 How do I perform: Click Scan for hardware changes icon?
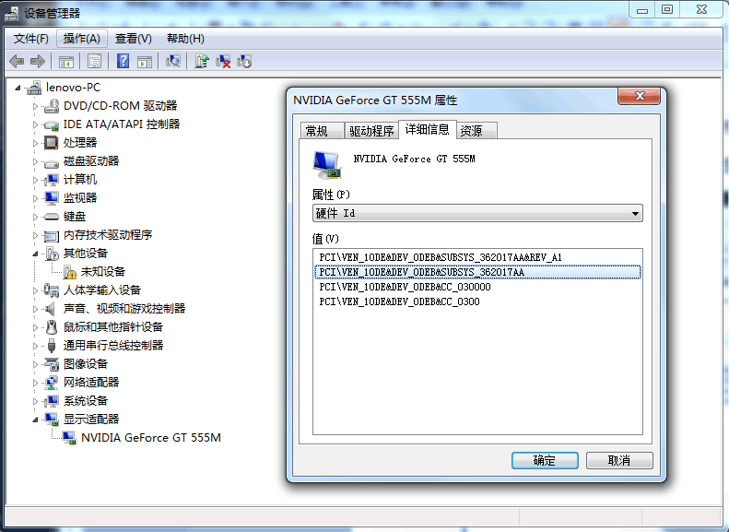pos(173,61)
